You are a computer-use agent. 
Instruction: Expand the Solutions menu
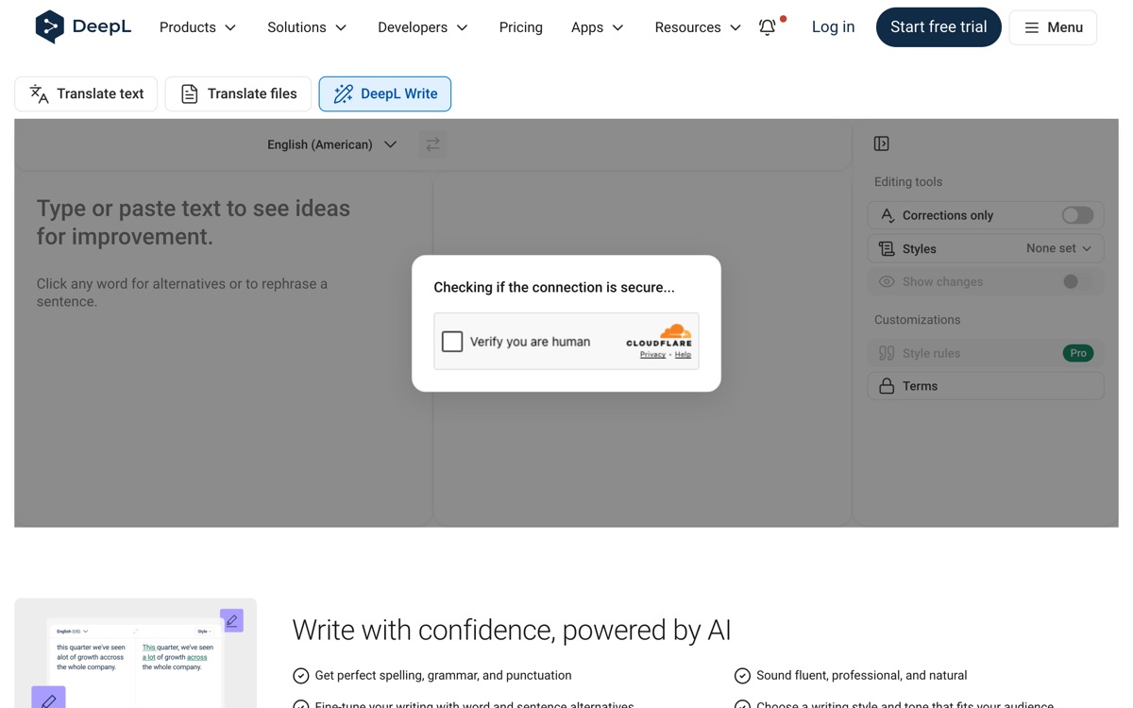coord(307,27)
